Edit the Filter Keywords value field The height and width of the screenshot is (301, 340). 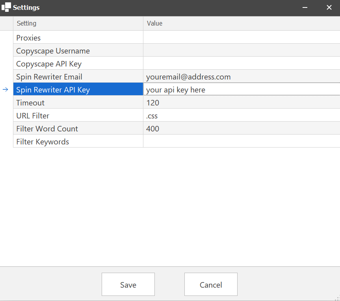241,142
